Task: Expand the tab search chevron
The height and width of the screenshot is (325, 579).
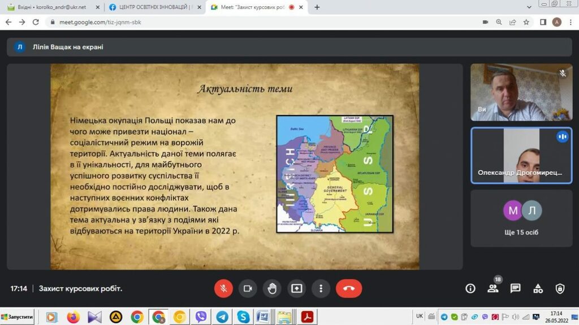Action: tap(528, 5)
